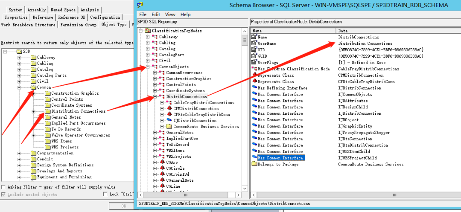Image resolution: width=461 pixels, height=212 pixels.
Task: Click the CGArc class icon
Action: click(162, 163)
